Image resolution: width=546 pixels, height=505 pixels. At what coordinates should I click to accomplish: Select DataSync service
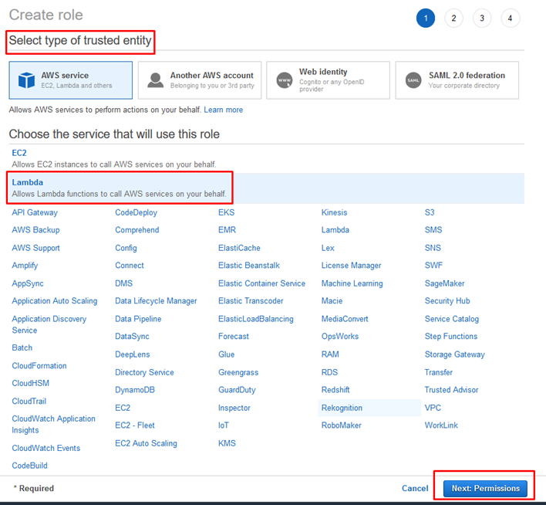click(133, 337)
